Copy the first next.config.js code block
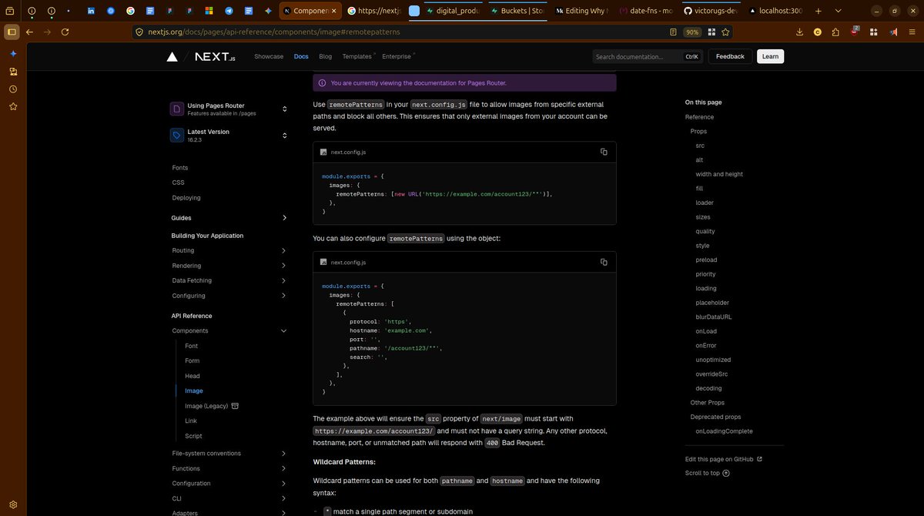The width and height of the screenshot is (924, 516). click(604, 152)
